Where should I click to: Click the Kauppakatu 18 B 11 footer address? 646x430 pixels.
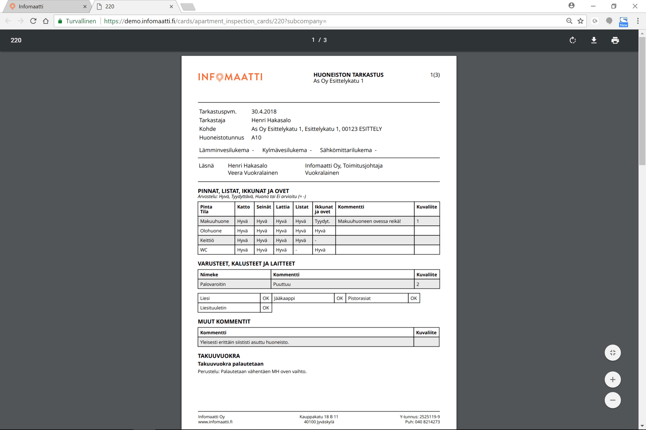319,417
